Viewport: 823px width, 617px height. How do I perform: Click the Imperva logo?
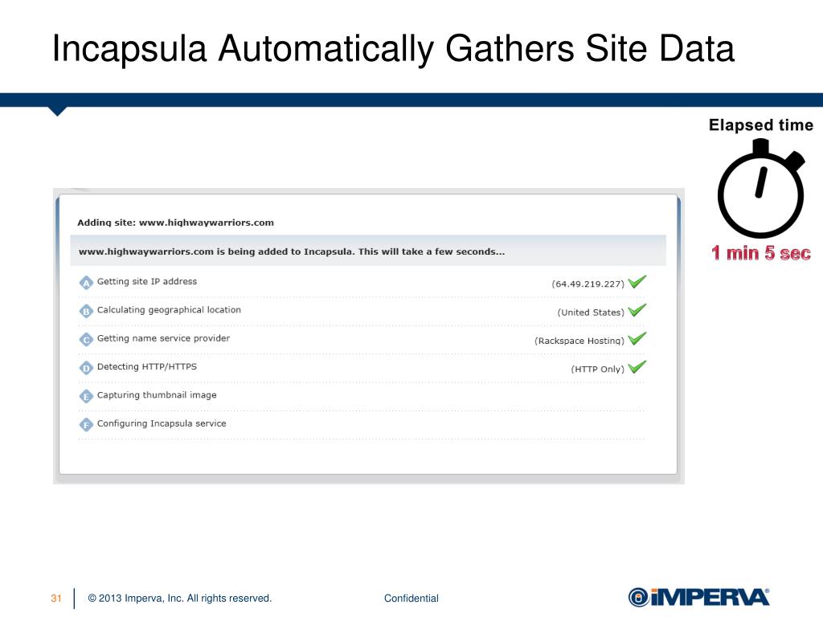[x=698, y=597]
